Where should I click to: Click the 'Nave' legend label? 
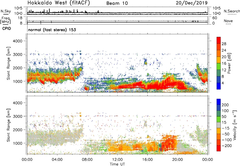click(x=228, y=21)
